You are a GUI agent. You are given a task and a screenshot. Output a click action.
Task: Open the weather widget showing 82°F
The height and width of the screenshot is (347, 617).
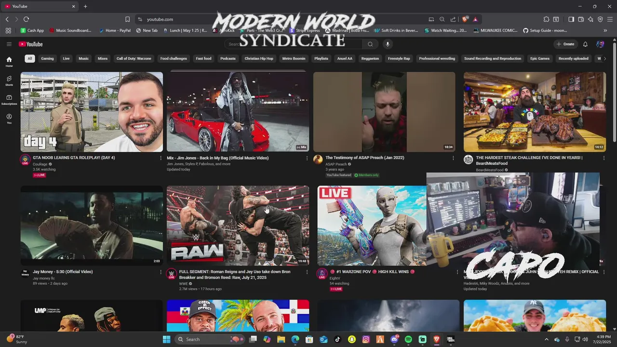(17, 339)
